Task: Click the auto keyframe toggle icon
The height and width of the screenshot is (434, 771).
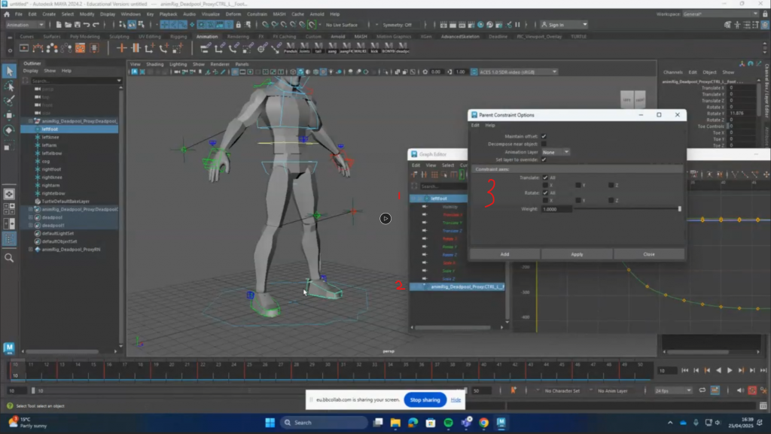Action: (752, 391)
